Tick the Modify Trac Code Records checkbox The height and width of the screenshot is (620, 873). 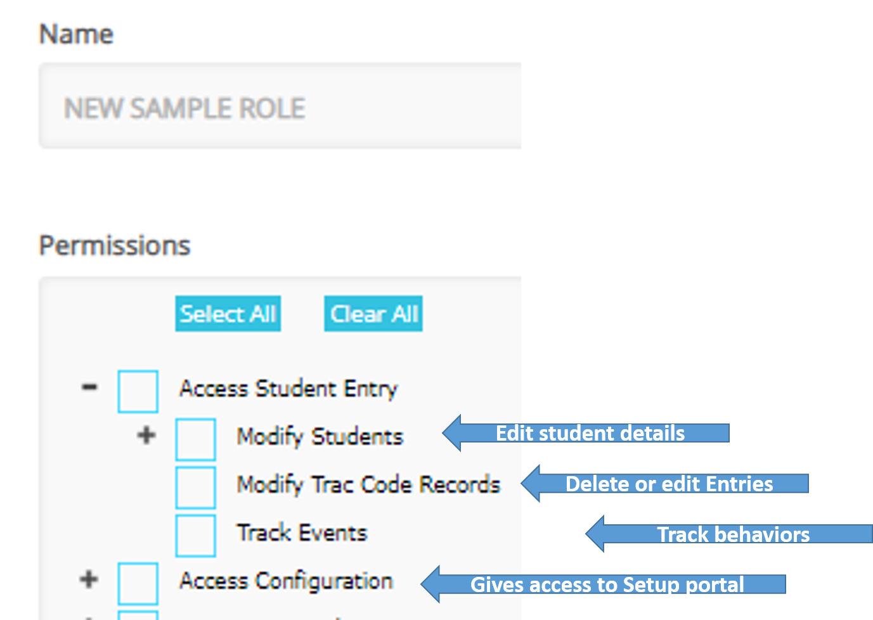tap(195, 487)
